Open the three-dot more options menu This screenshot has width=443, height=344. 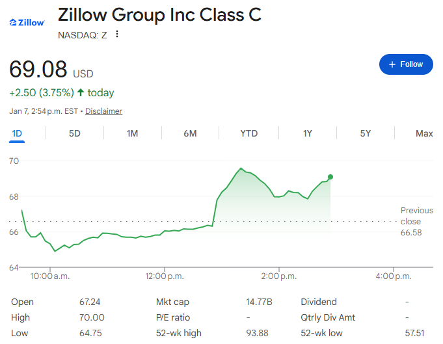(x=117, y=34)
